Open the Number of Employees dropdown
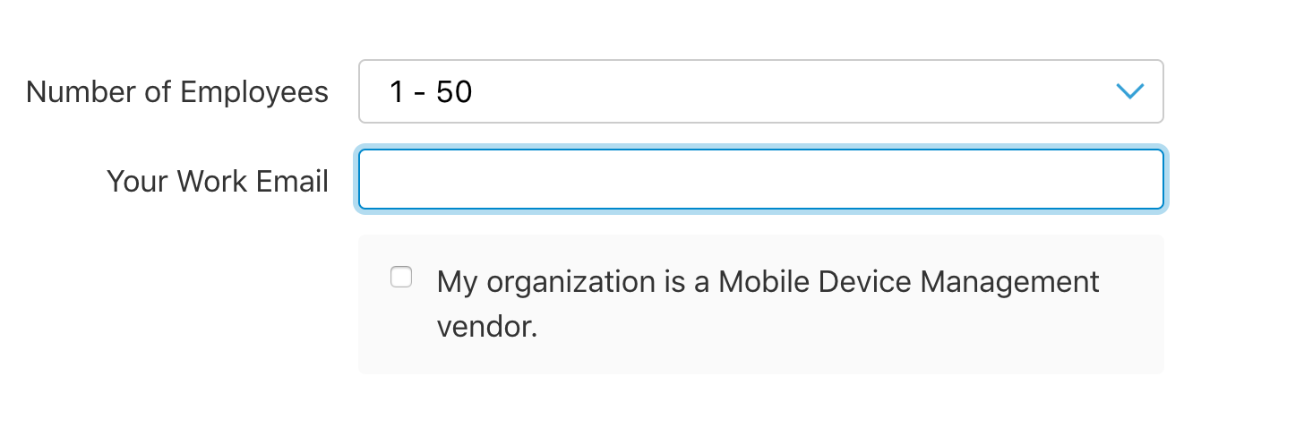Viewport: 1304px width, 428px height. pos(761,91)
